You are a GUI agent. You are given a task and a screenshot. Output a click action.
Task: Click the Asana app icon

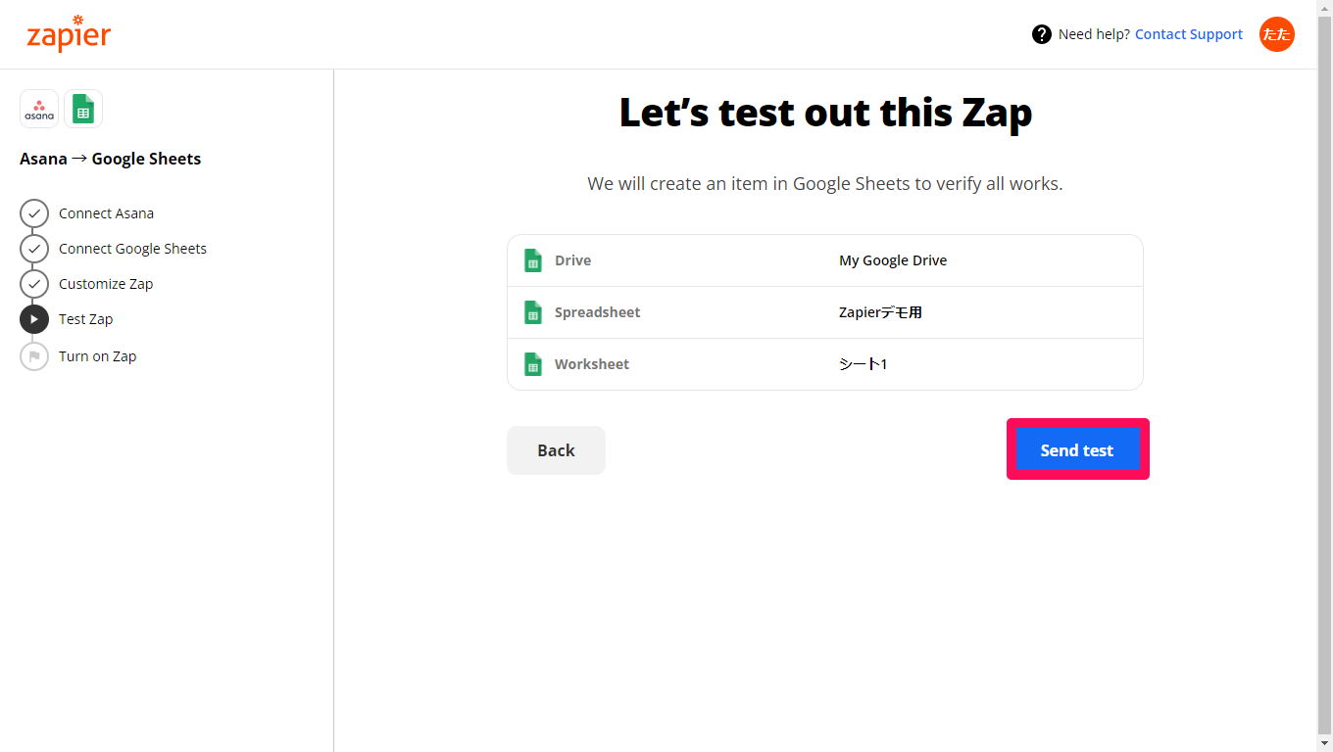pyautogui.click(x=39, y=109)
